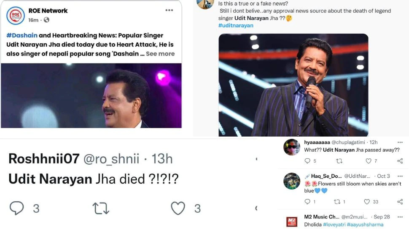Image resolution: width=409 pixels, height=229 pixels.
Task: Click the ROE Network profile logo
Action: [x=16, y=16]
